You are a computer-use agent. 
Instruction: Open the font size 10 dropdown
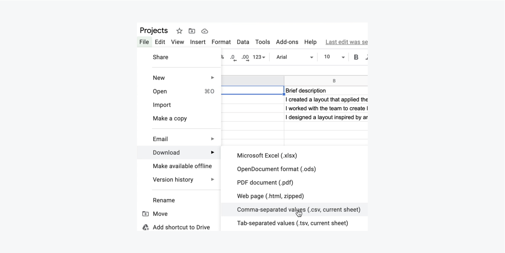click(x=334, y=57)
